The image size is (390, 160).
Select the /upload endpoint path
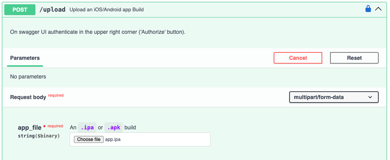pos(53,10)
